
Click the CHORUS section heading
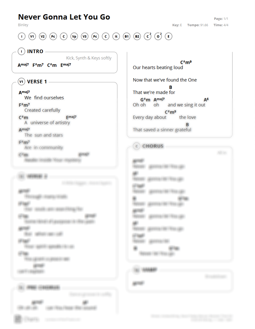pyautogui.click(x=153, y=146)
